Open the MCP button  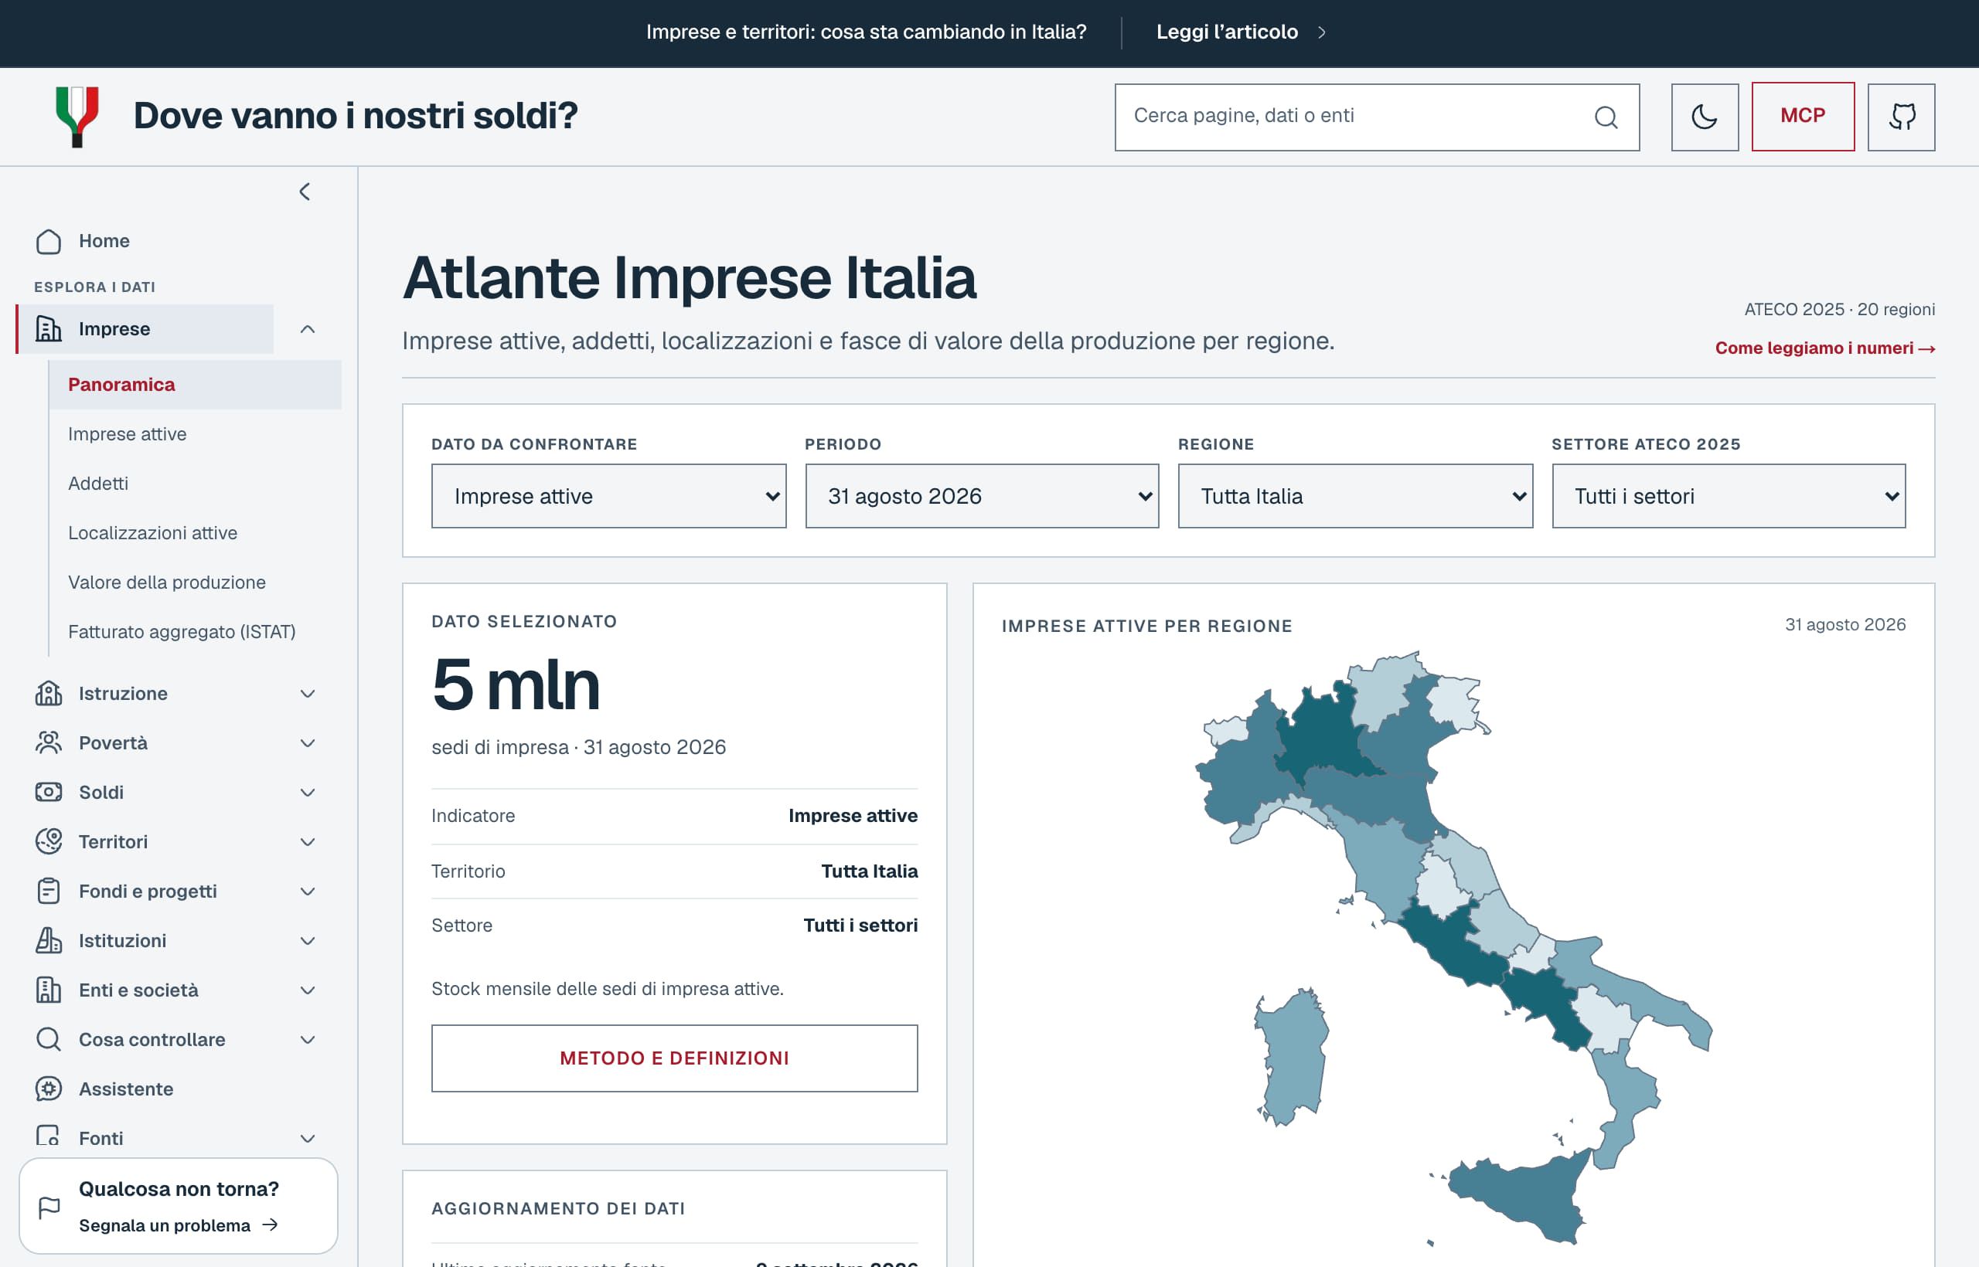coord(1803,116)
